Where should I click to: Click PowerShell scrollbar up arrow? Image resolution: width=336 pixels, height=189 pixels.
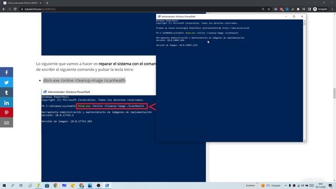click(304, 21)
